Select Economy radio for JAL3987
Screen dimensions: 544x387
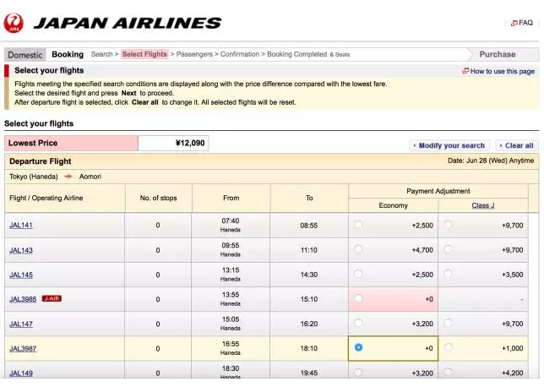[359, 347]
